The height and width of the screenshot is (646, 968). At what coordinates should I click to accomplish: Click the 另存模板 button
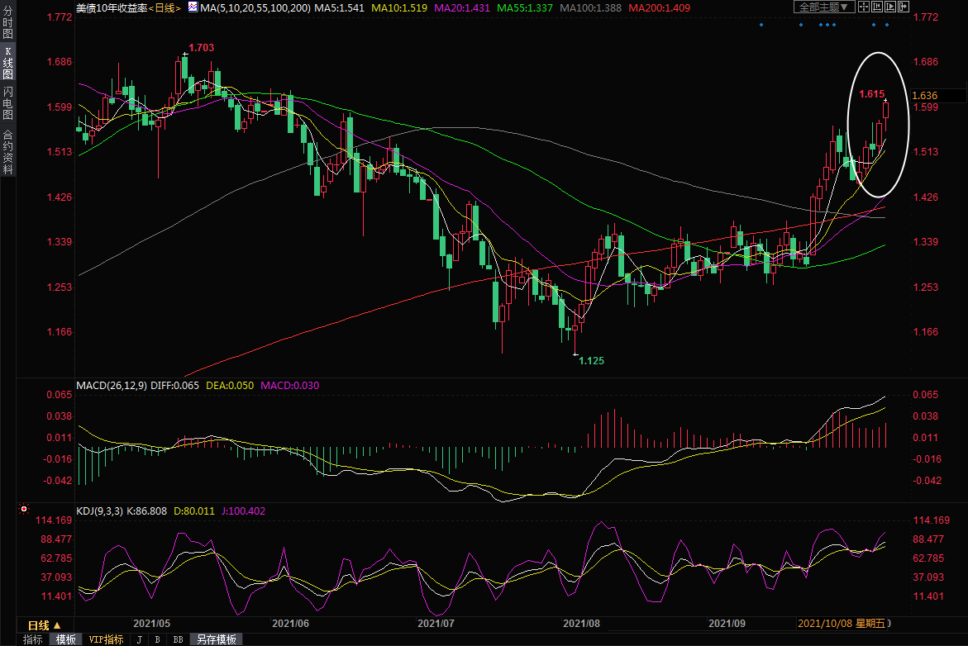(x=216, y=639)
